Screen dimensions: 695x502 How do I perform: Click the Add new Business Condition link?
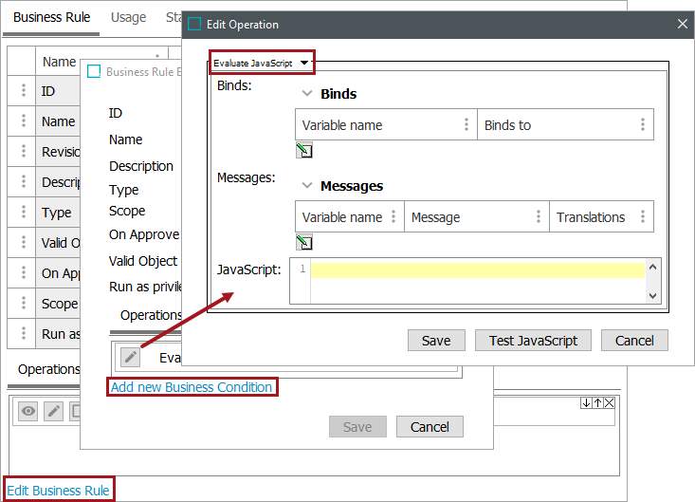coord(192,387)
